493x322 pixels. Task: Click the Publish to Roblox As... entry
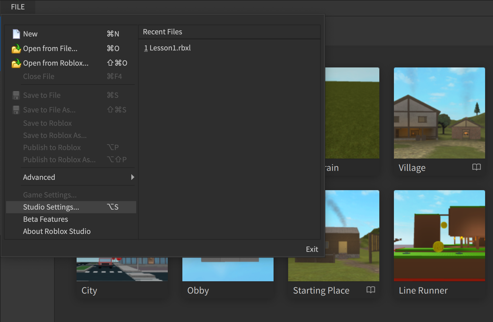(71, 159)
